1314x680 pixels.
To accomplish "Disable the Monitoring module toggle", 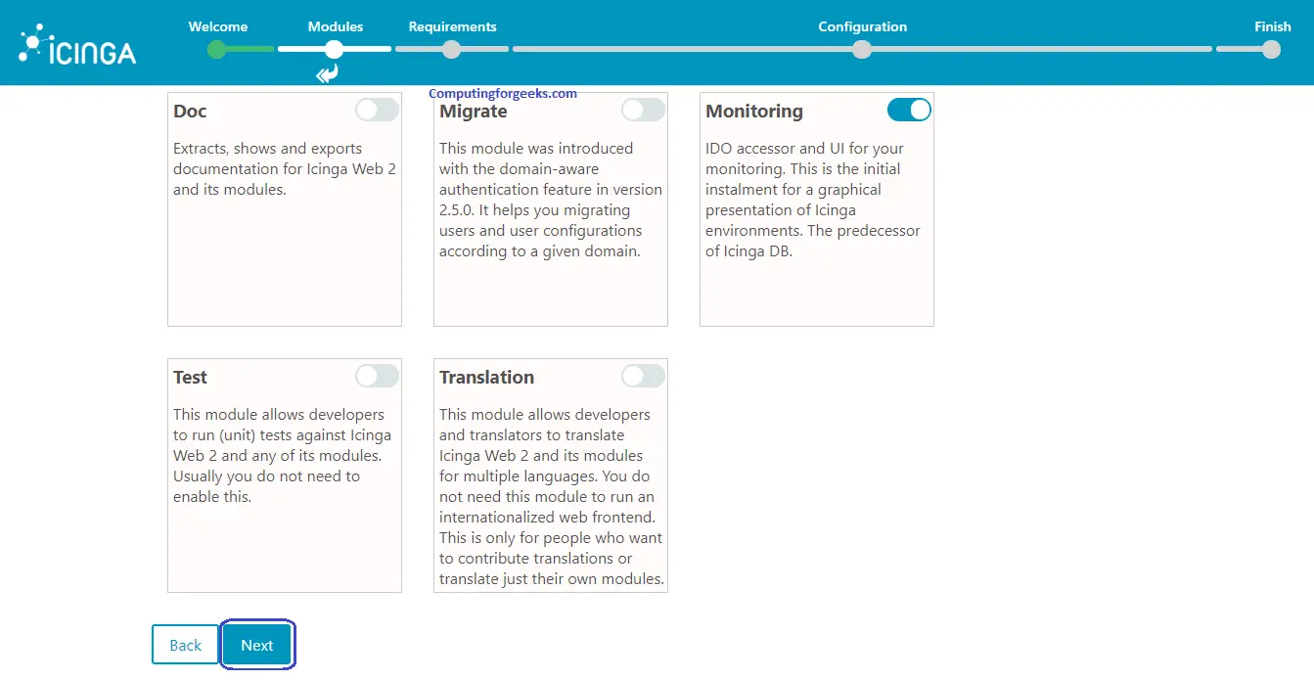I will click(909, 110).
